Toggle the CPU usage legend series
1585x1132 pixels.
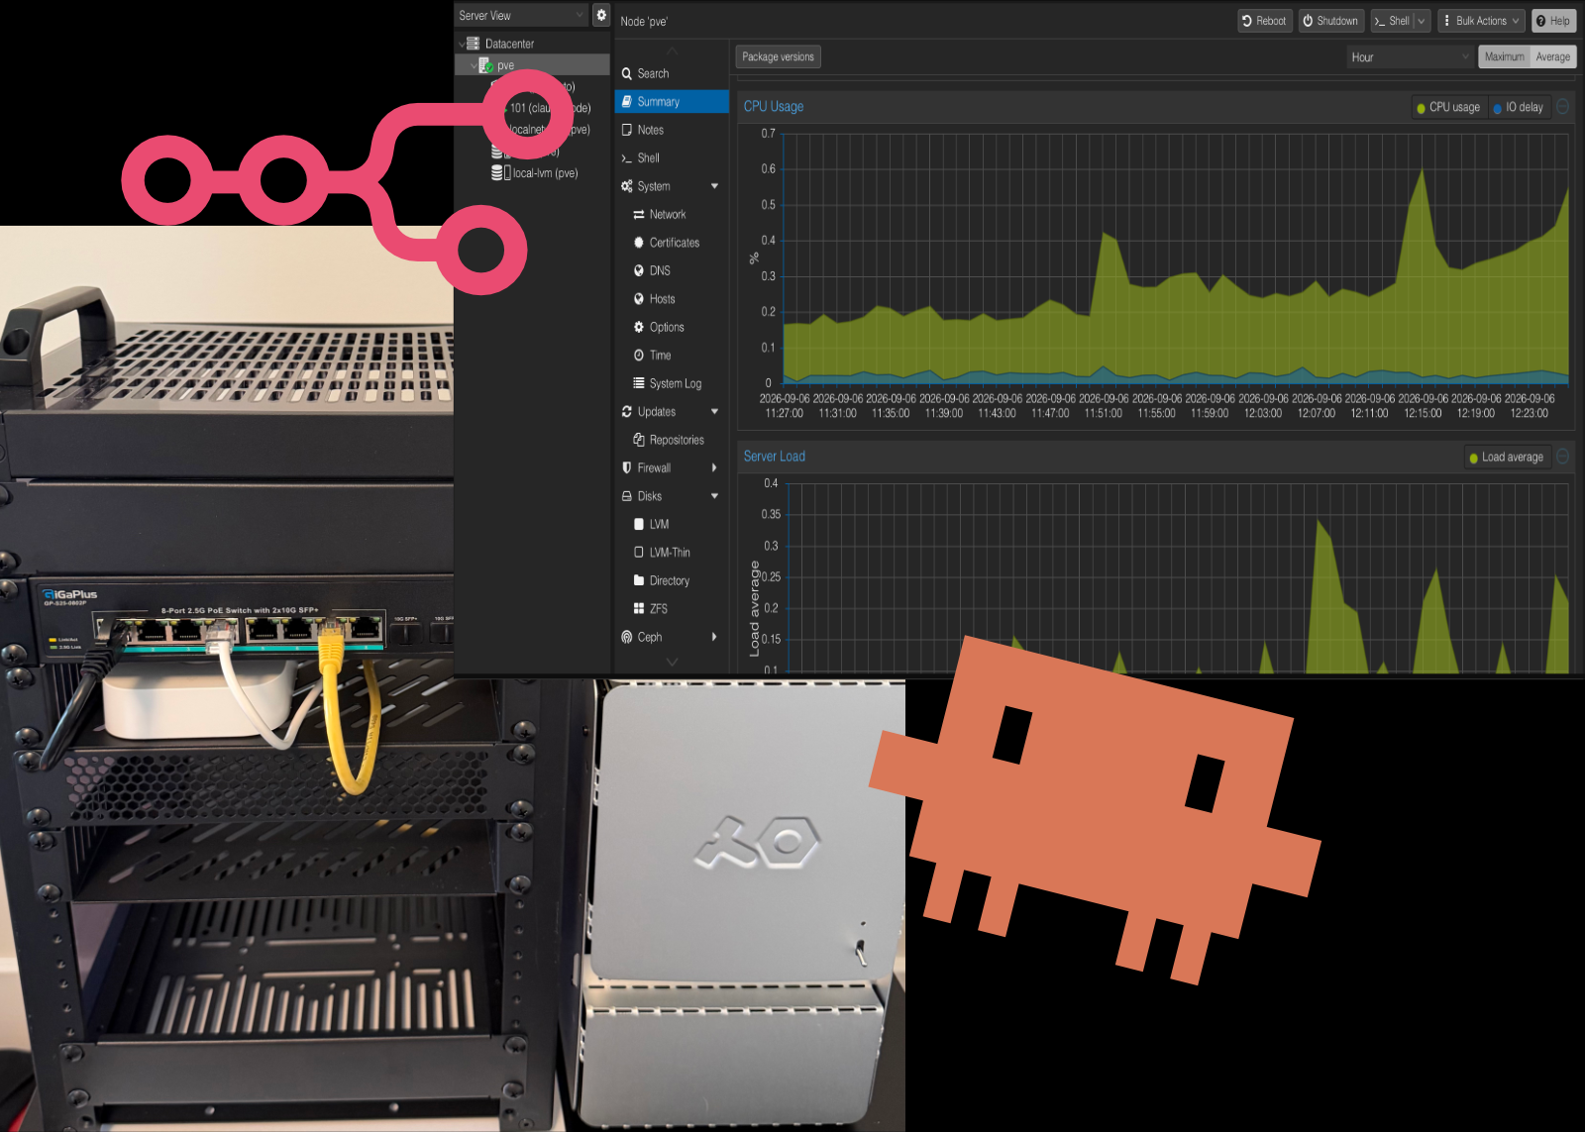[x=1448, y=107]
